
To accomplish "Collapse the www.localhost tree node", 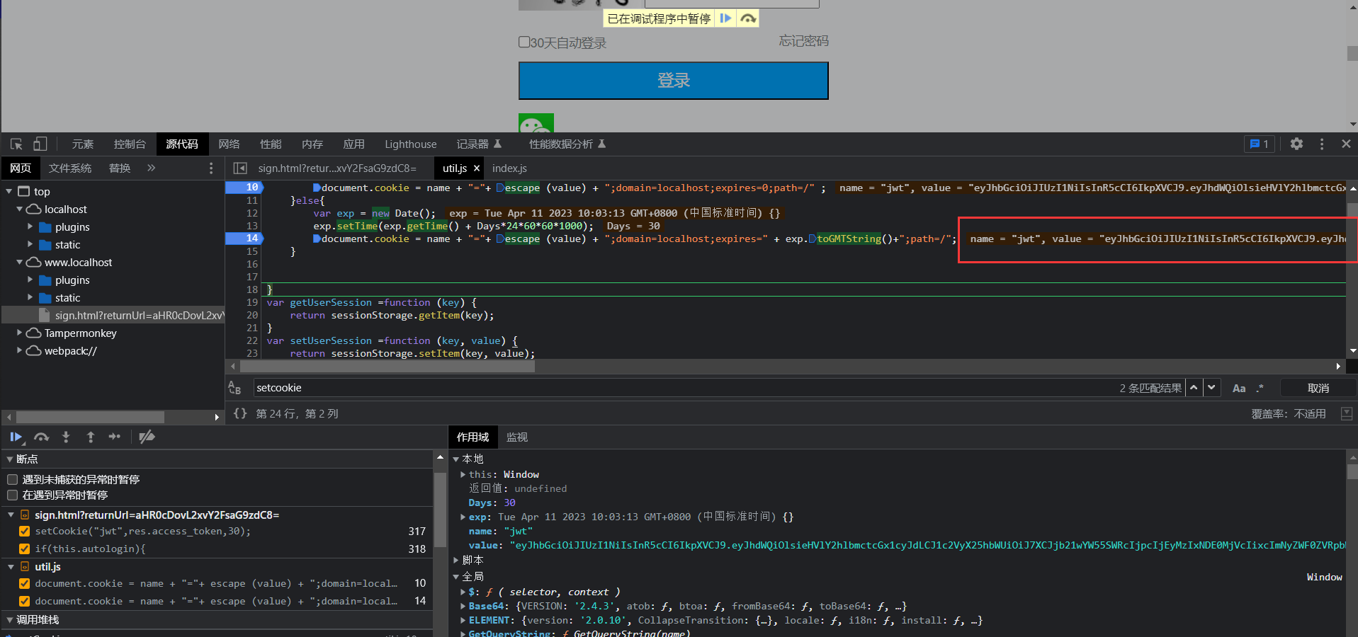I will click(x=20, y=262).
